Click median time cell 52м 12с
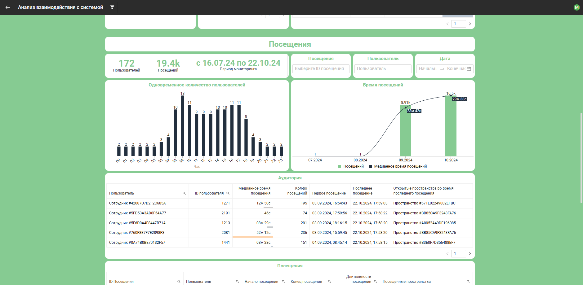583x285 pixels. coord(253,233)
